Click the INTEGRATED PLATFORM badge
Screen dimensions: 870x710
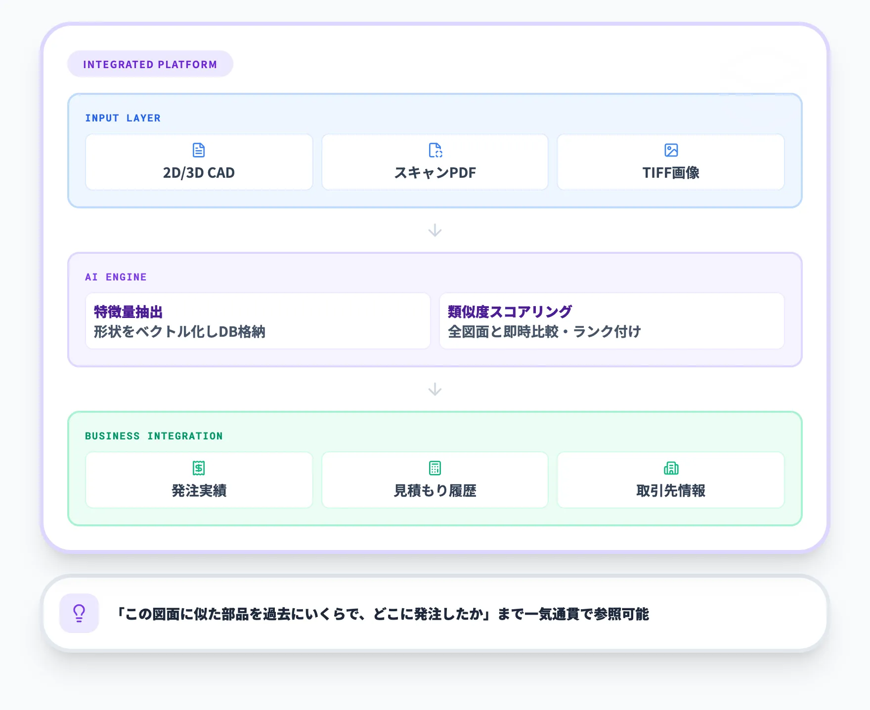click(x=150, y=63)
